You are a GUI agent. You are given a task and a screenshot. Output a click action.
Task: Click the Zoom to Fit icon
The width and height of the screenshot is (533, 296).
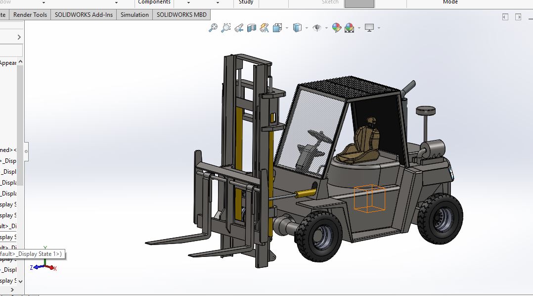213,28
